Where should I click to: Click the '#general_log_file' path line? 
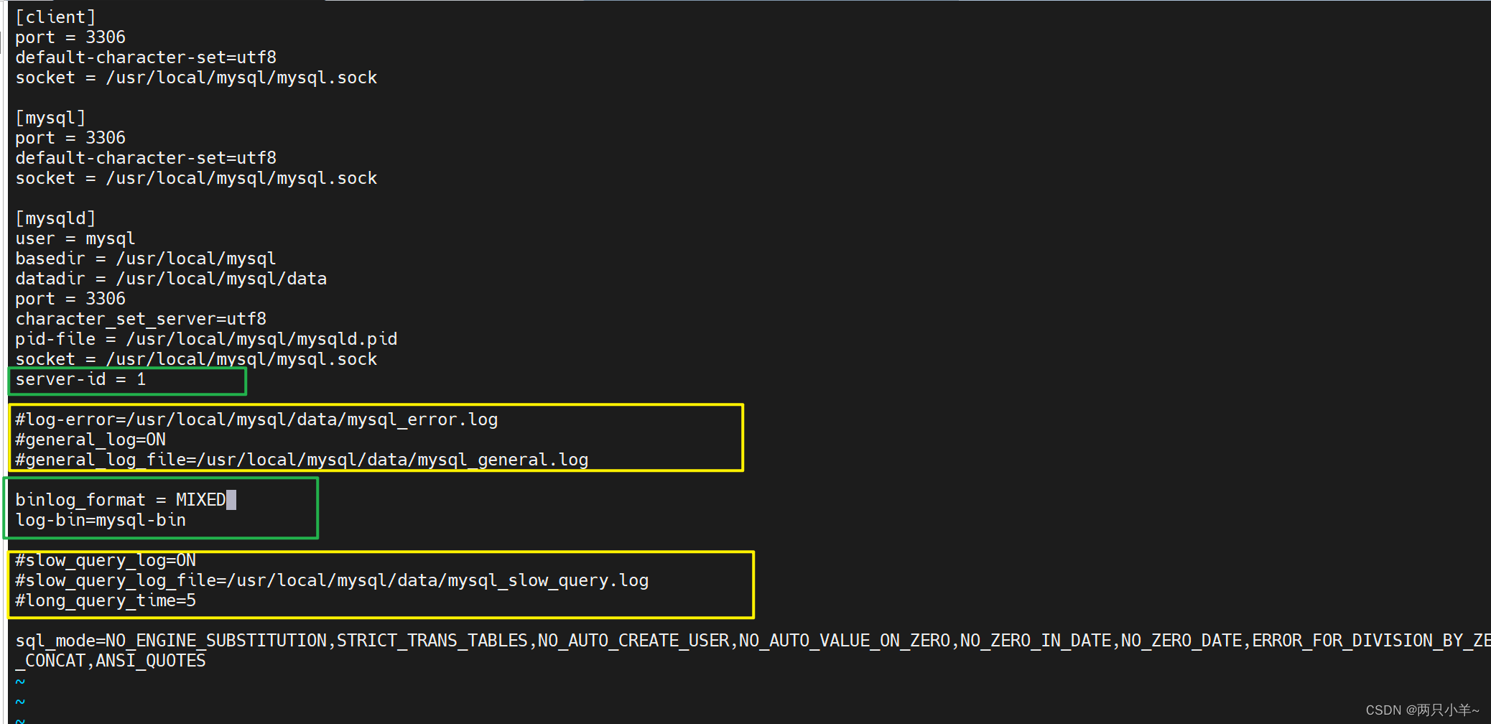pyautogui.click(x=302, y=460)
